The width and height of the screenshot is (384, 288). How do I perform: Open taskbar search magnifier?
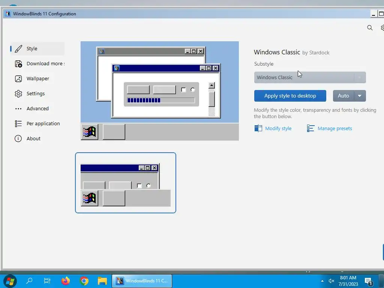click(29, 280)
